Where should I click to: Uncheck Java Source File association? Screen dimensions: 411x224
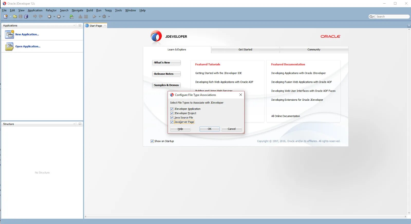172,118
